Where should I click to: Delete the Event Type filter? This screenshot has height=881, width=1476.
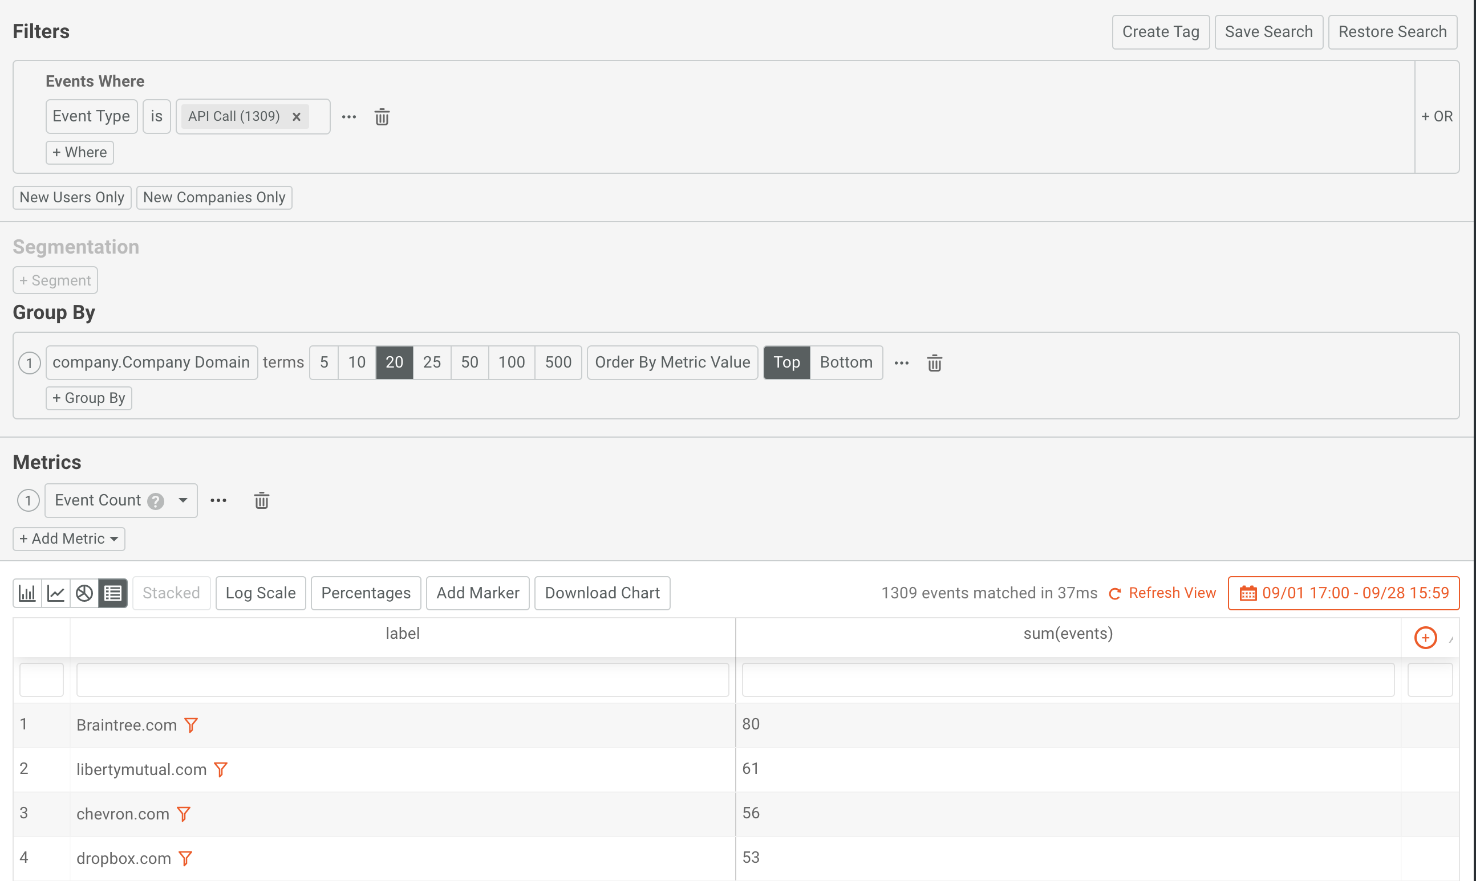click(382, 116)
